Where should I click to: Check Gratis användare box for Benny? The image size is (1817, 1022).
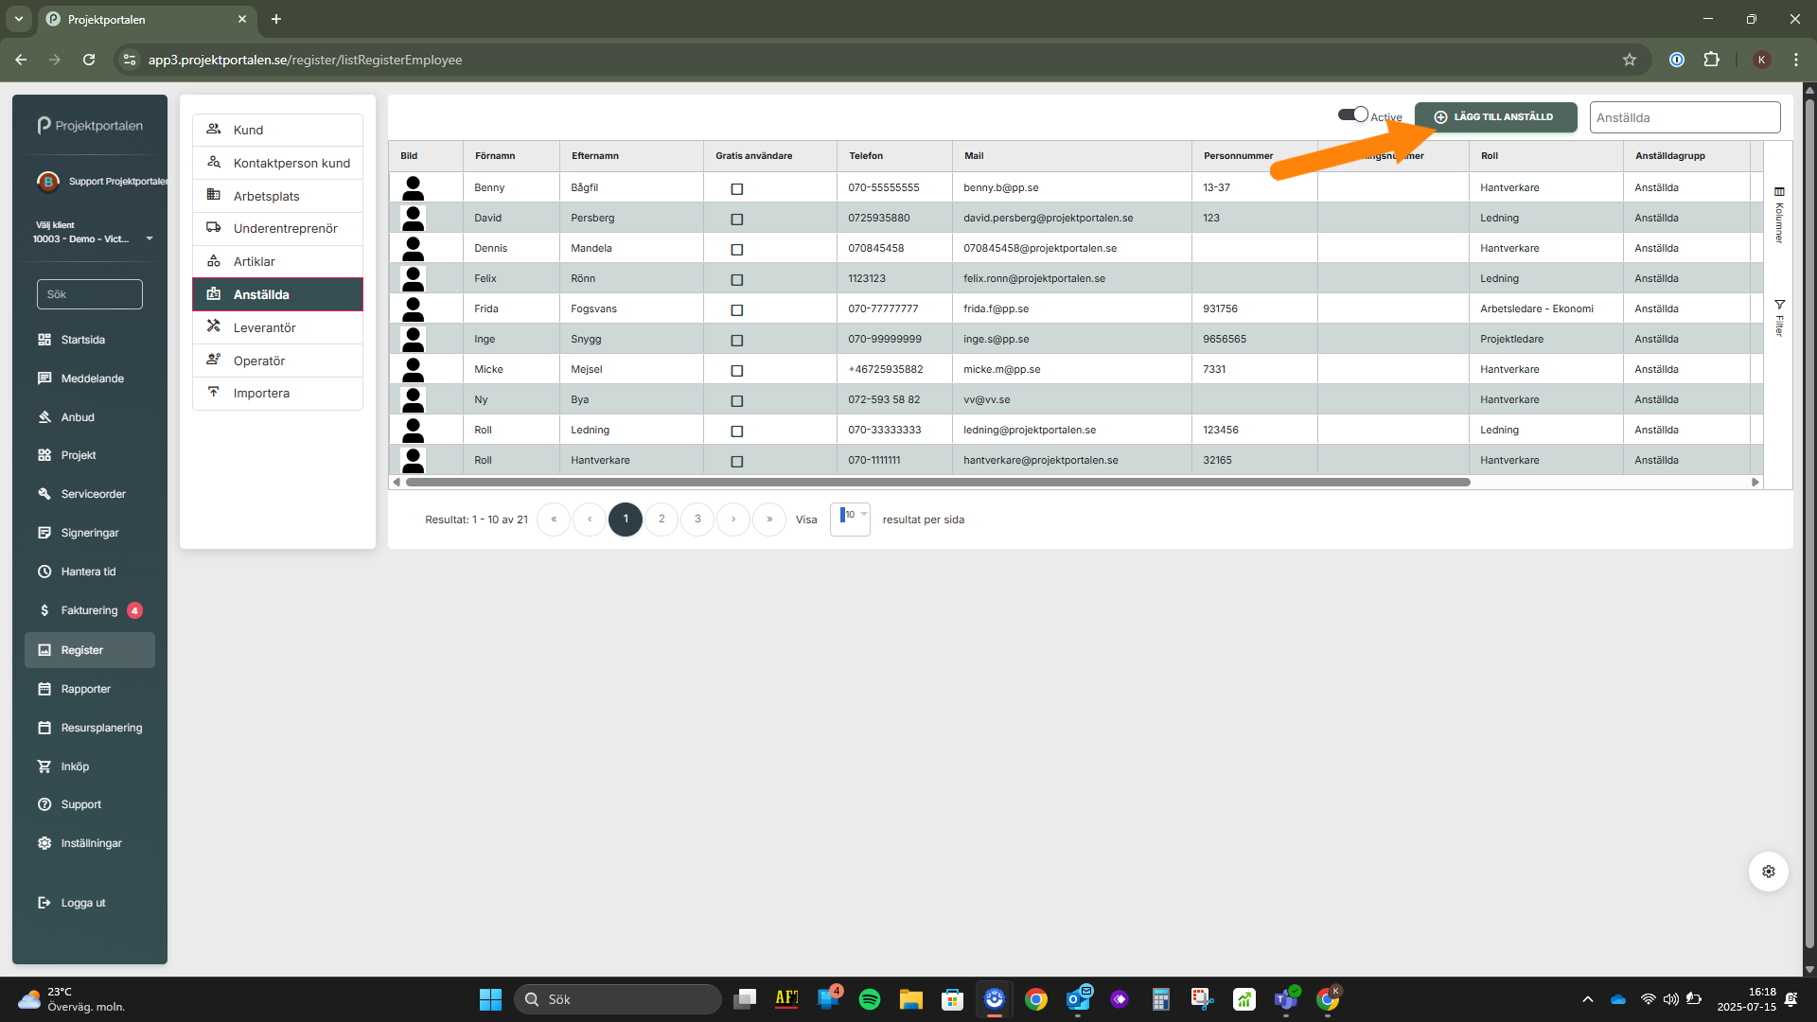point(737,189)
